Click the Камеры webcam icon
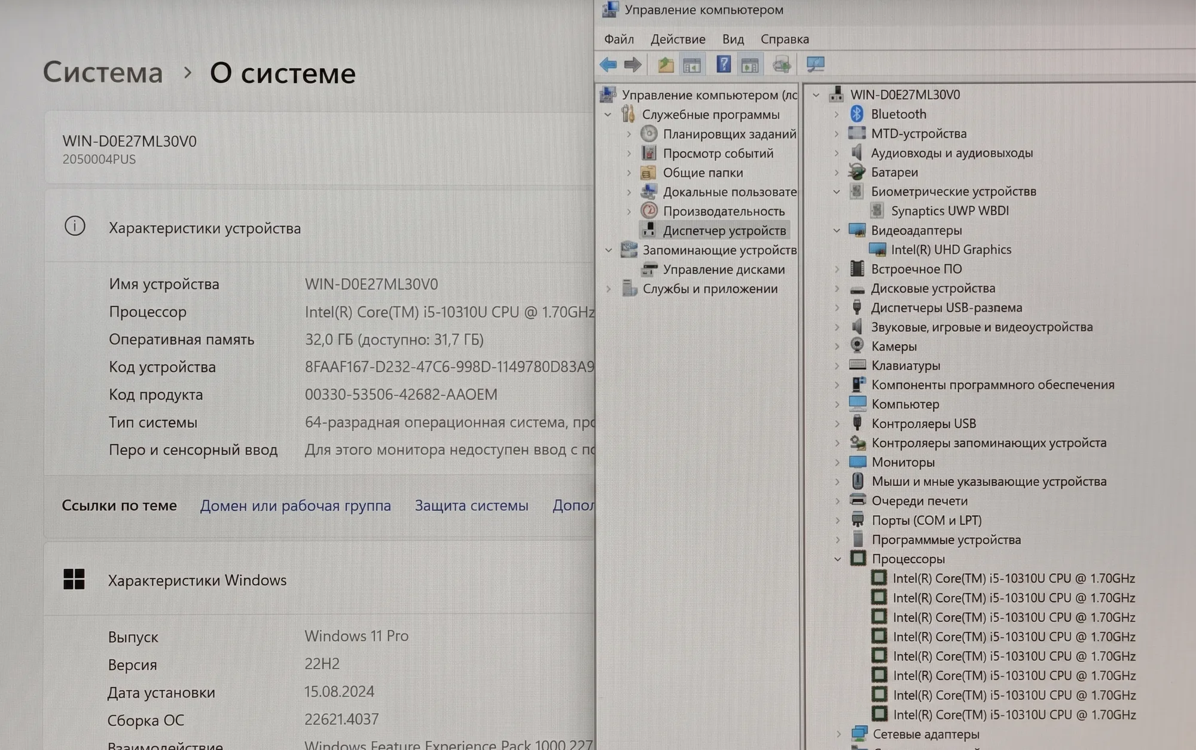1196x750 pixels. click(857, 346)
